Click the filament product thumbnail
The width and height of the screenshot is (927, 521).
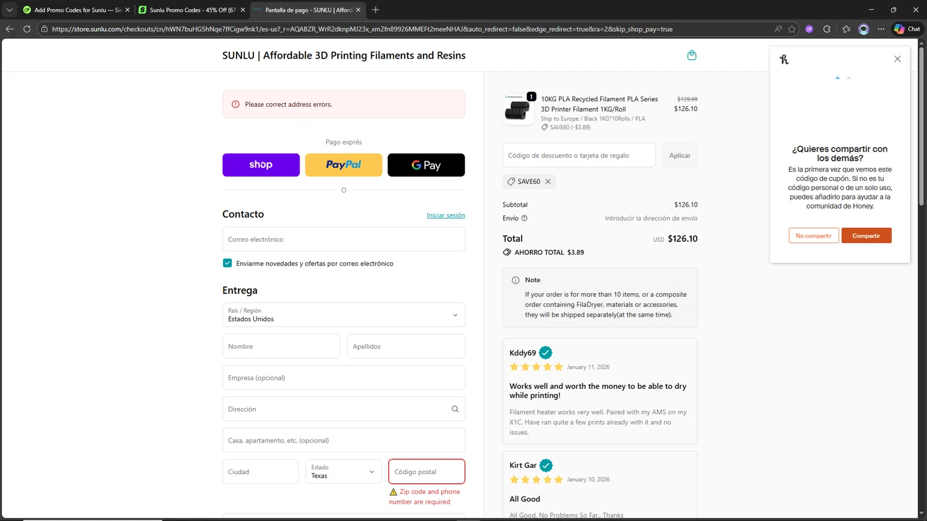click(518, 110)
